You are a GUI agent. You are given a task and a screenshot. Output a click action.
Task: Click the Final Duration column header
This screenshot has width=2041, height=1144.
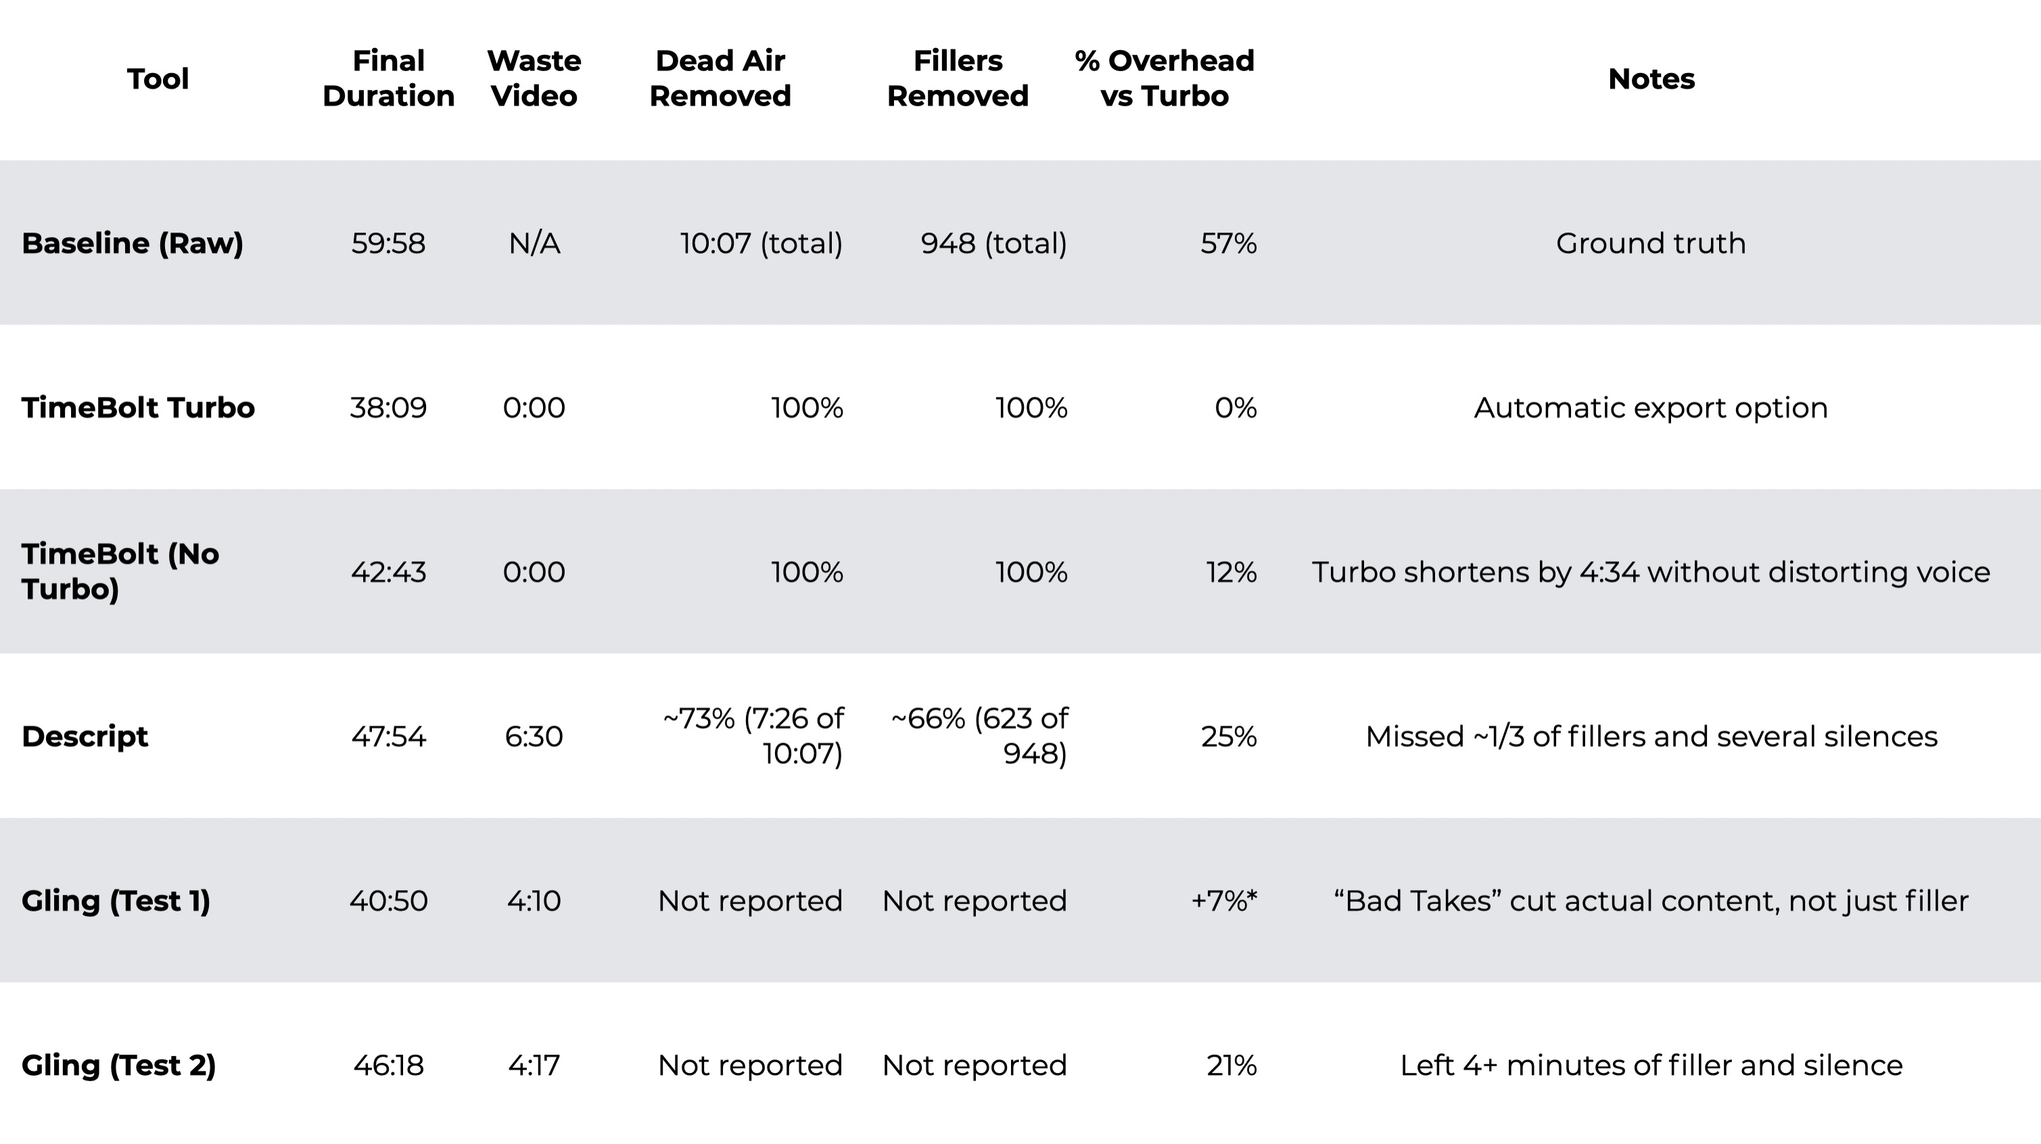pos(388,78)
